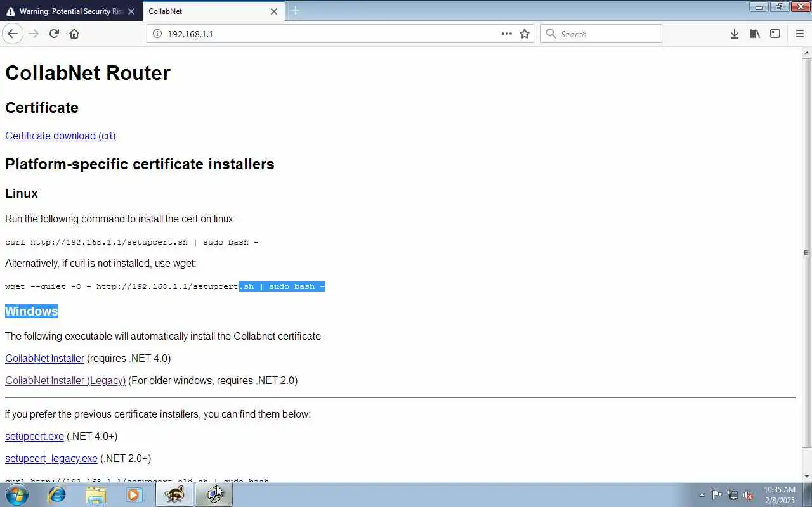Open the clock showing 10:35 AM

pos(780,495)
